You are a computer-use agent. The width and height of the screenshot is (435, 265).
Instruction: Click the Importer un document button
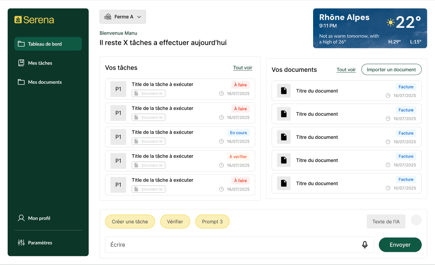[391, 70]
